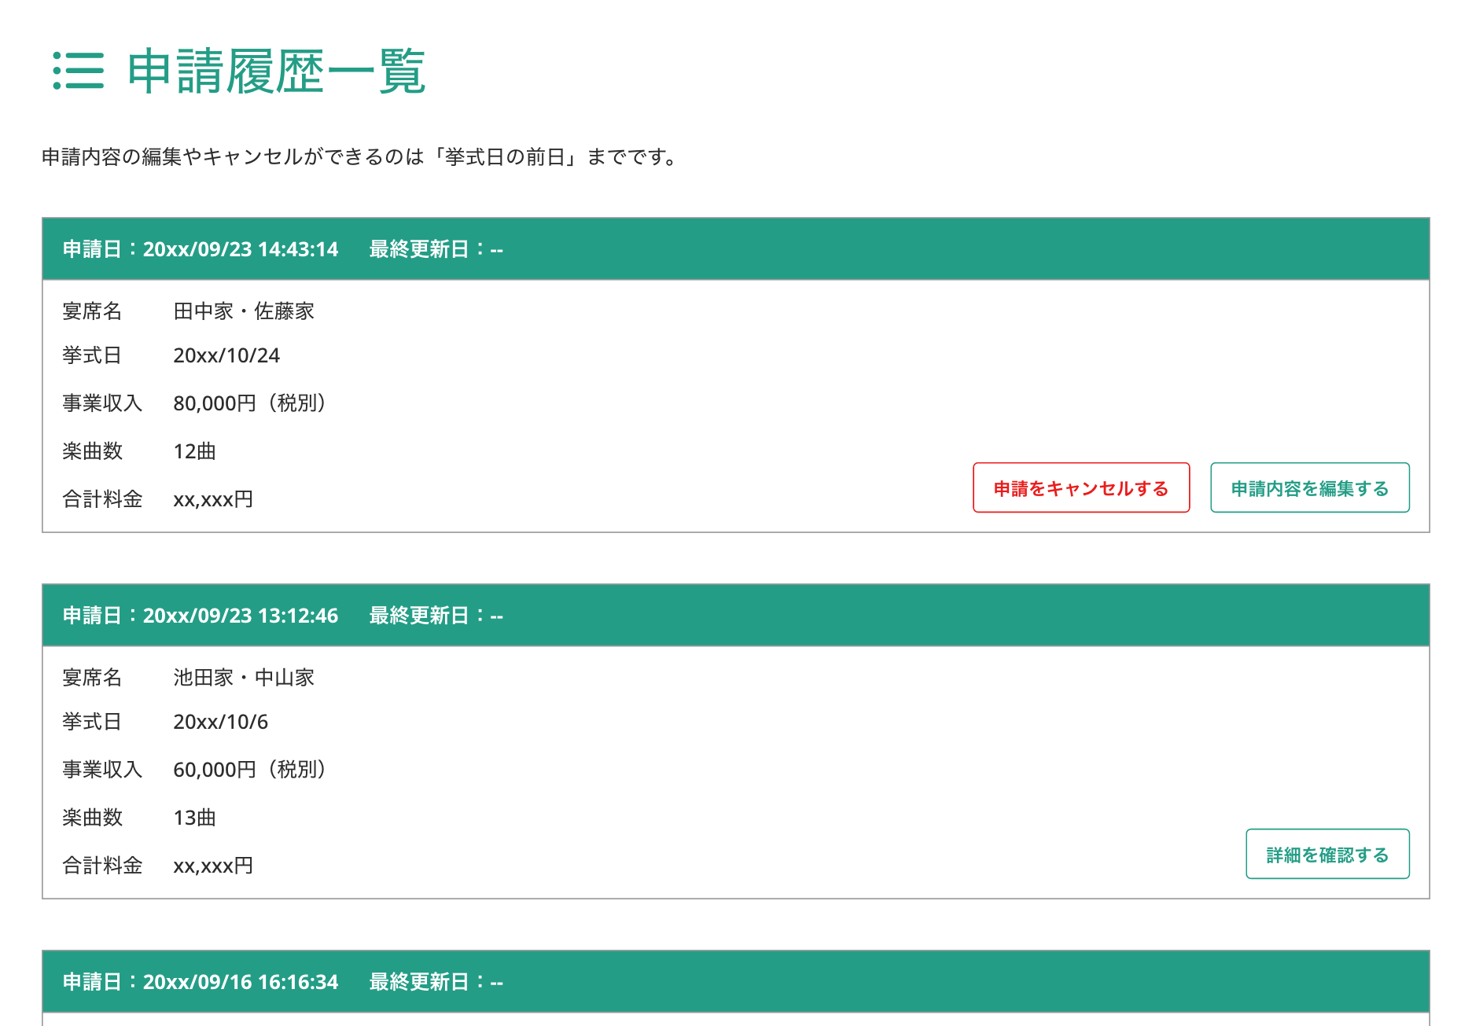Select the 田中家・佐藤家 banquet name
The height and width of the screenshot is (1026, 1483).
[244, 311]
